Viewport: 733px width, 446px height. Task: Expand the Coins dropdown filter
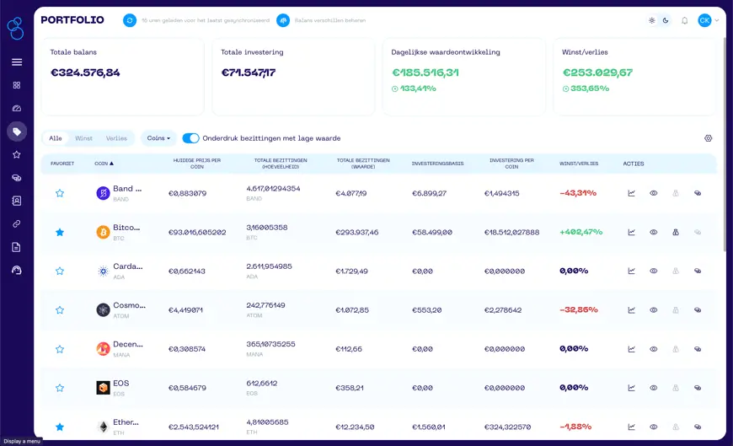point(158,138)
